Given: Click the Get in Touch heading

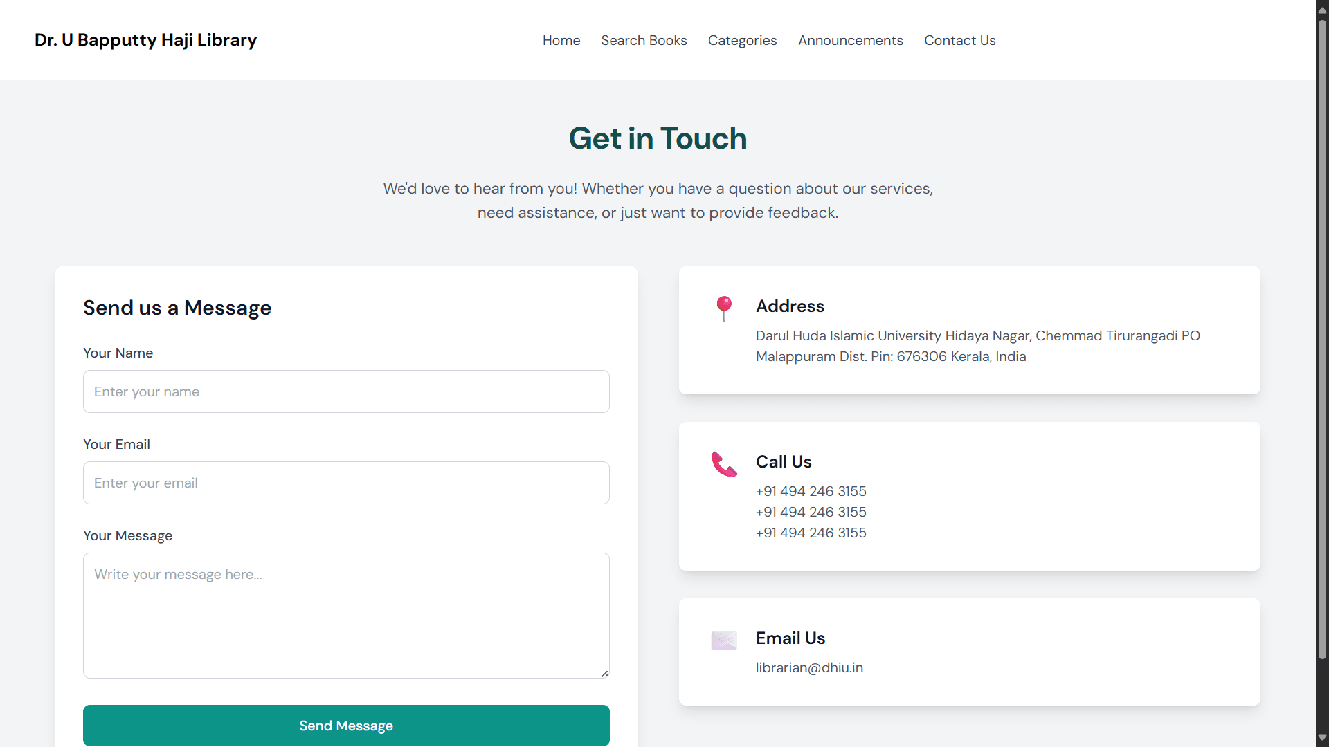Looking at the screenshot, I should [x=658, y=138].
